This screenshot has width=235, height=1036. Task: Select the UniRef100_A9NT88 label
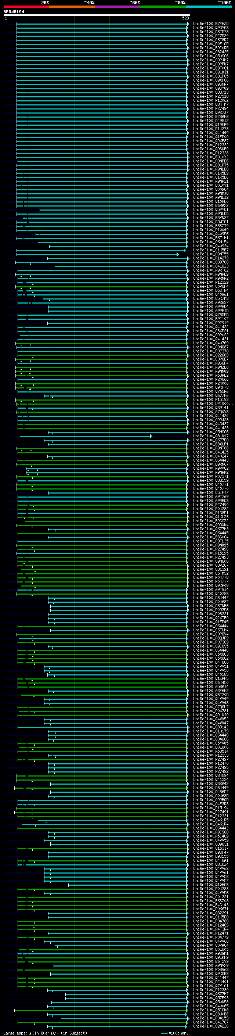click(x=211, y=448)
